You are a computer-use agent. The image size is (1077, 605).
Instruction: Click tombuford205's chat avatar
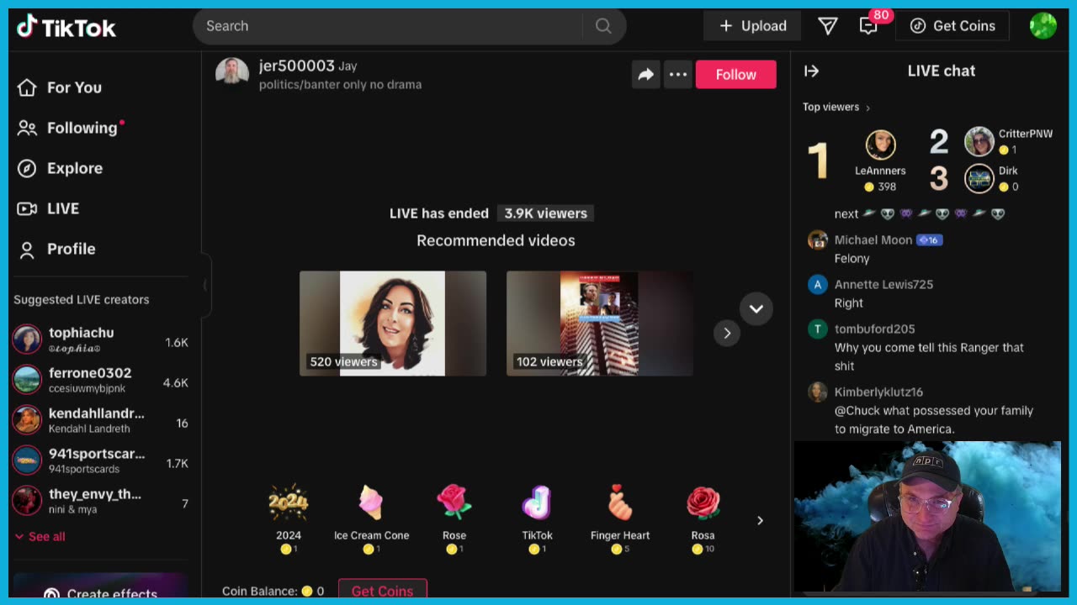tap(818, 329)
